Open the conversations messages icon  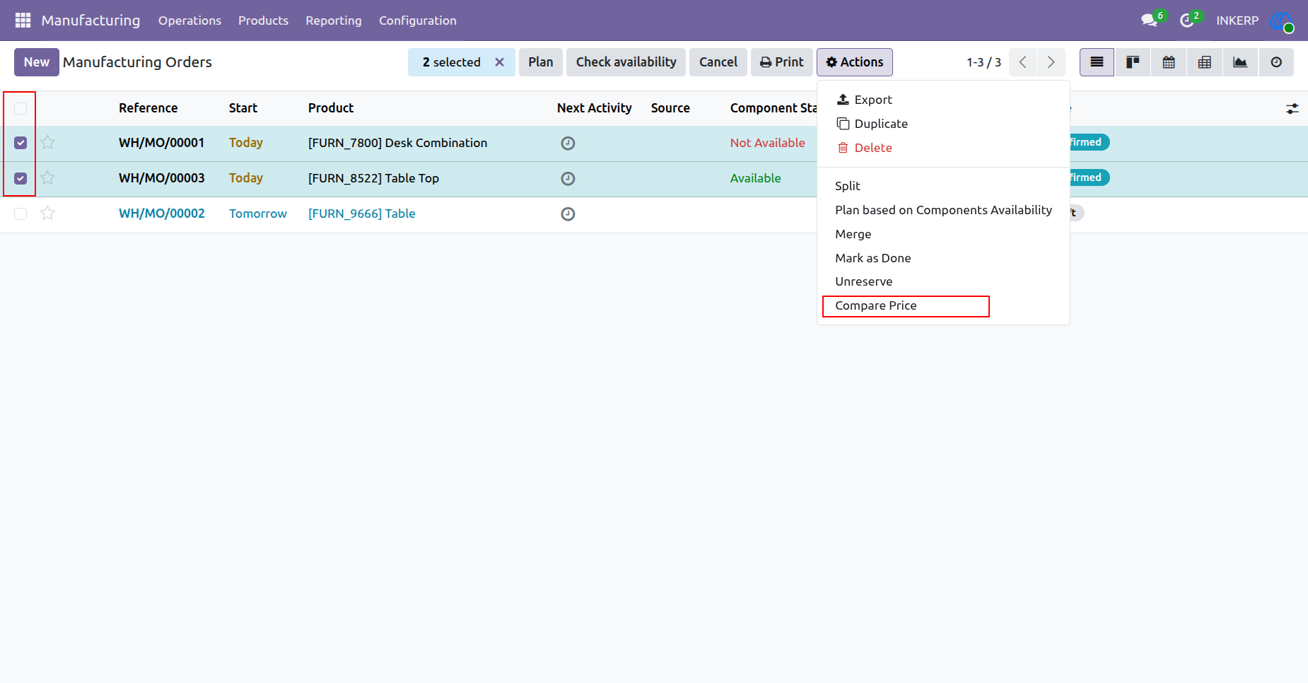1150,21
